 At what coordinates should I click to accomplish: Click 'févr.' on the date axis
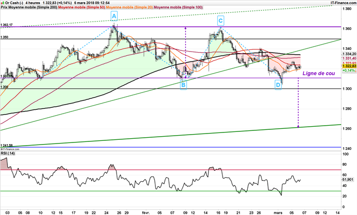click(146, 213)
